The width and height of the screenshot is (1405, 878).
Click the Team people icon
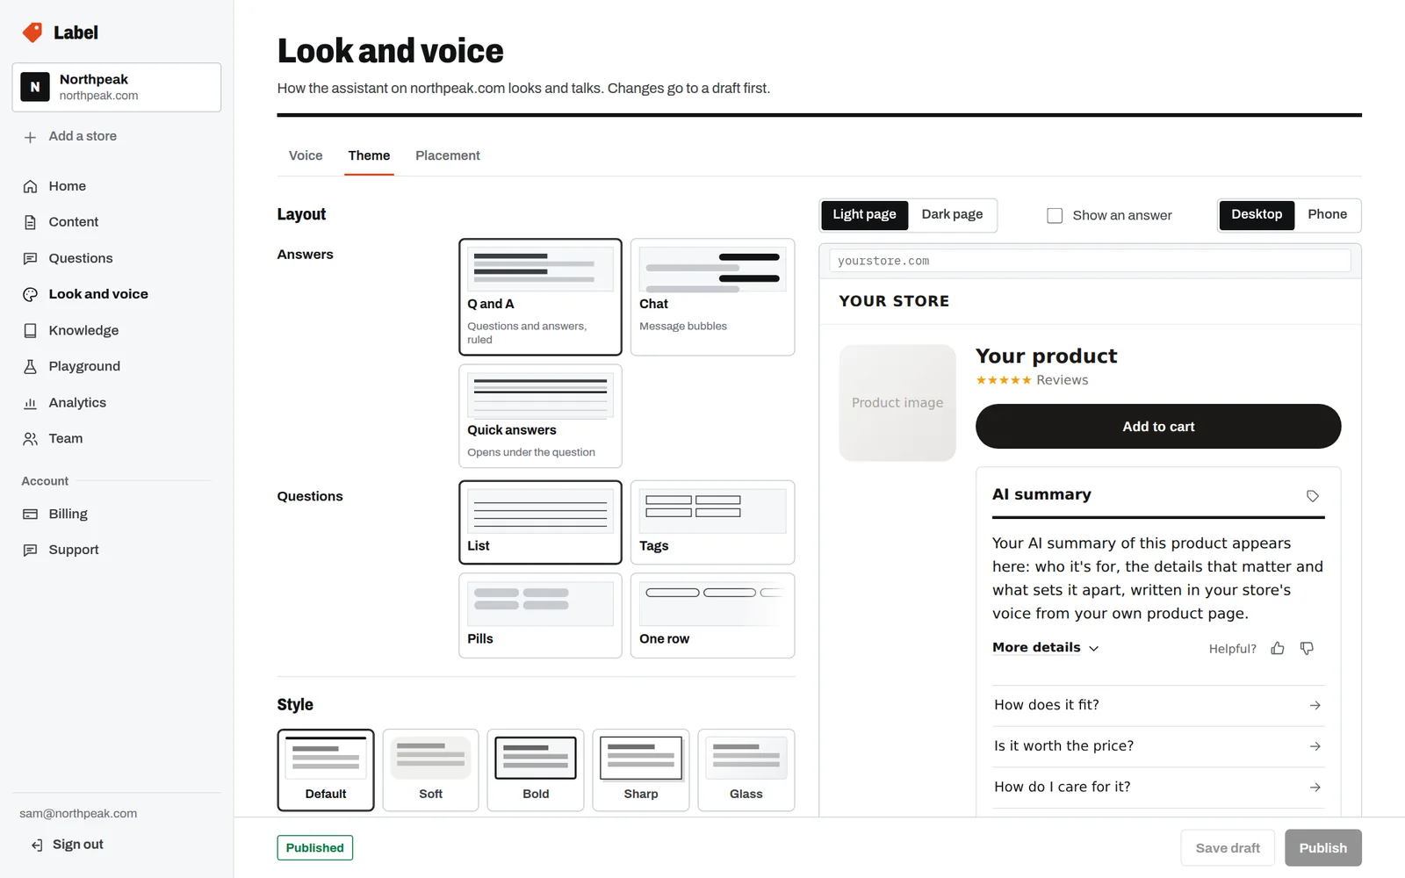pos(30,439)
